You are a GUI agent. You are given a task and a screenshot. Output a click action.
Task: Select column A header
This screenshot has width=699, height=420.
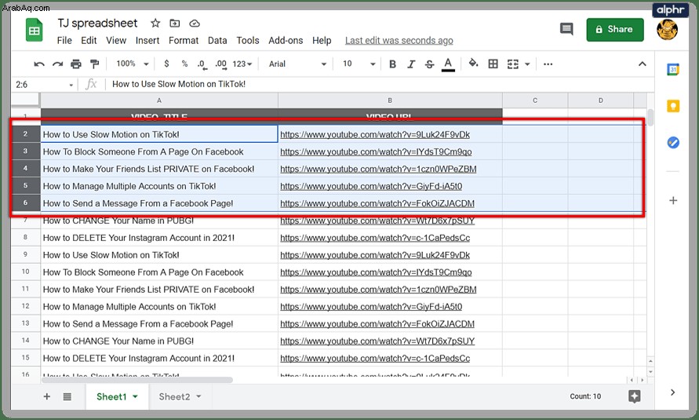159,100
